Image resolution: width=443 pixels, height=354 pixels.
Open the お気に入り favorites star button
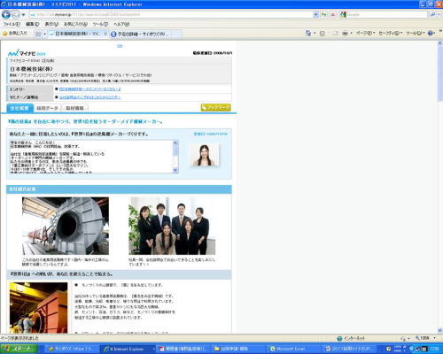15,34
